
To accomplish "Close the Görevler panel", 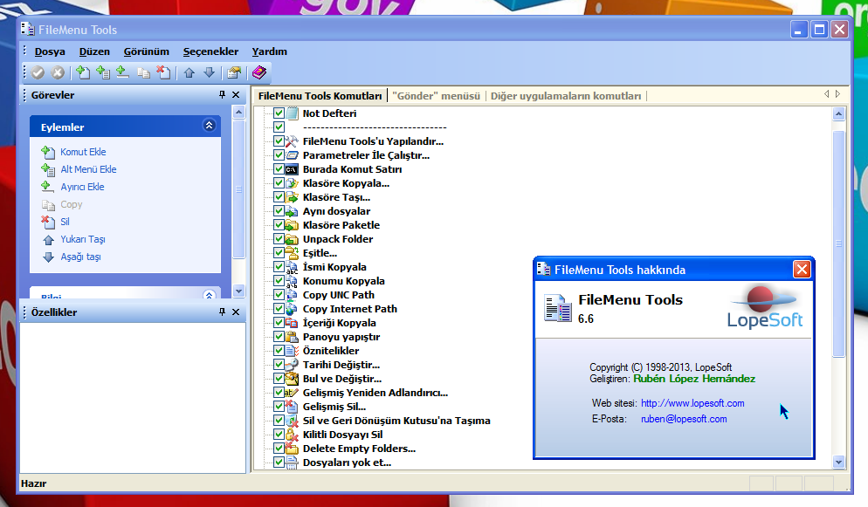I will click(236, 94).
